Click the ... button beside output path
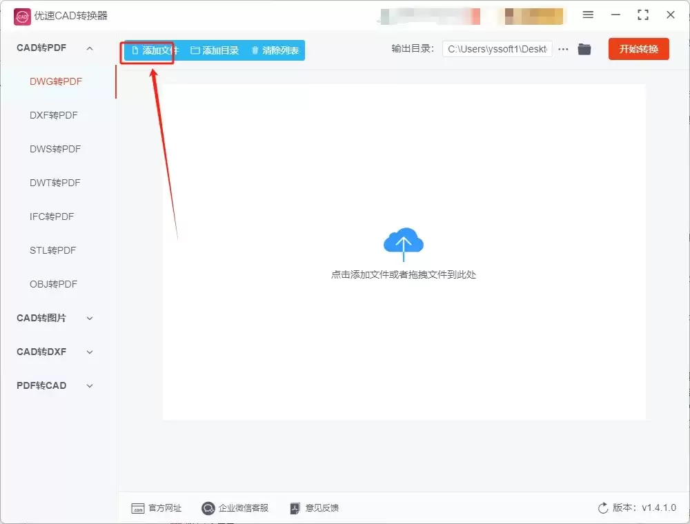This screenshot has width=690, height=524. [x=563, y=49]
